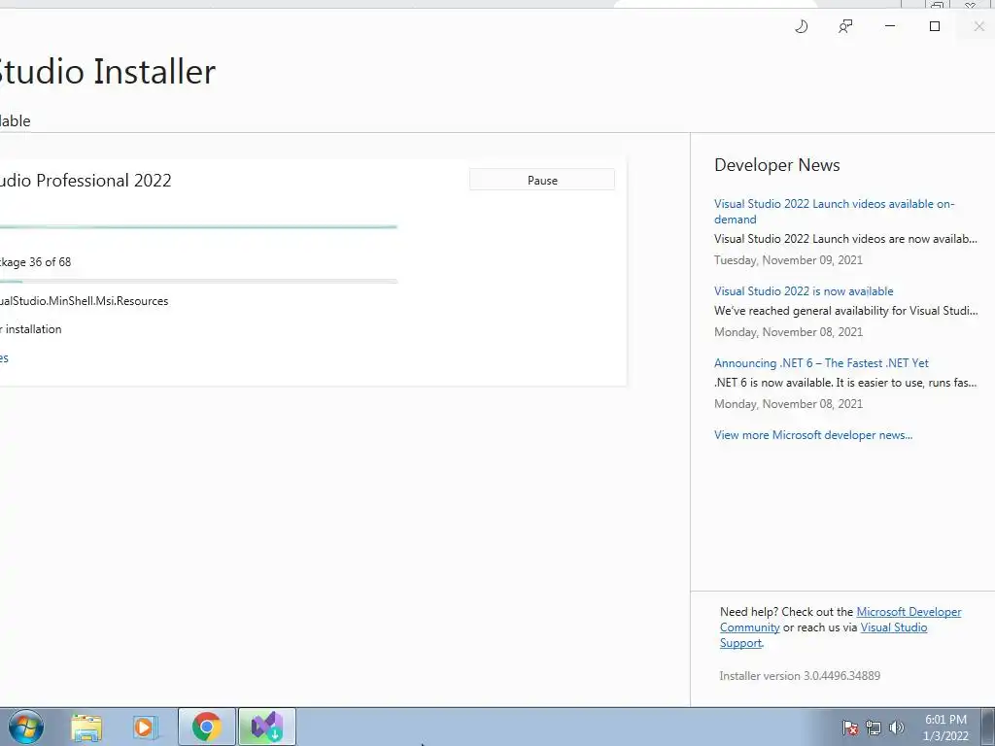Image resolution: width=995 pixels, height=746 pixels.
Task: Open the taskbar clock showing 6:01 PM
Action: pyautogui.click(x=945, y=728)
